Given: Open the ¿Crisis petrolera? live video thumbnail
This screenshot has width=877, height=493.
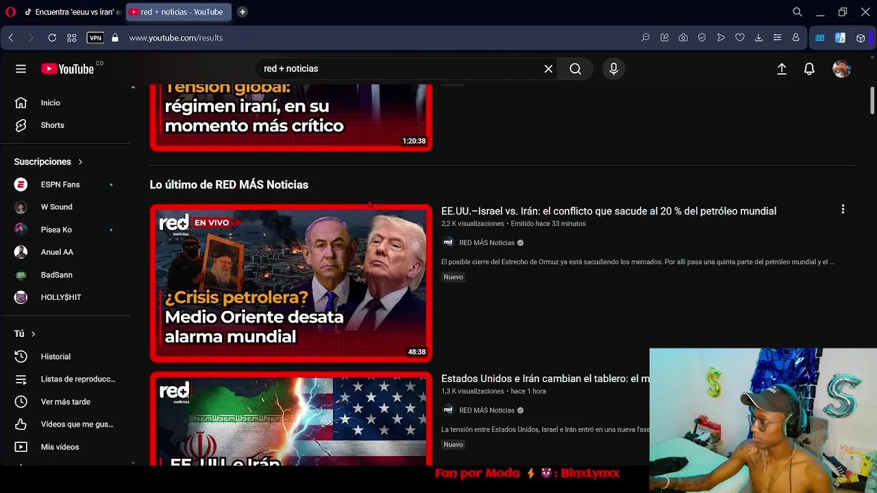Looking at the screenshot, I should click(x=291, y=283).
